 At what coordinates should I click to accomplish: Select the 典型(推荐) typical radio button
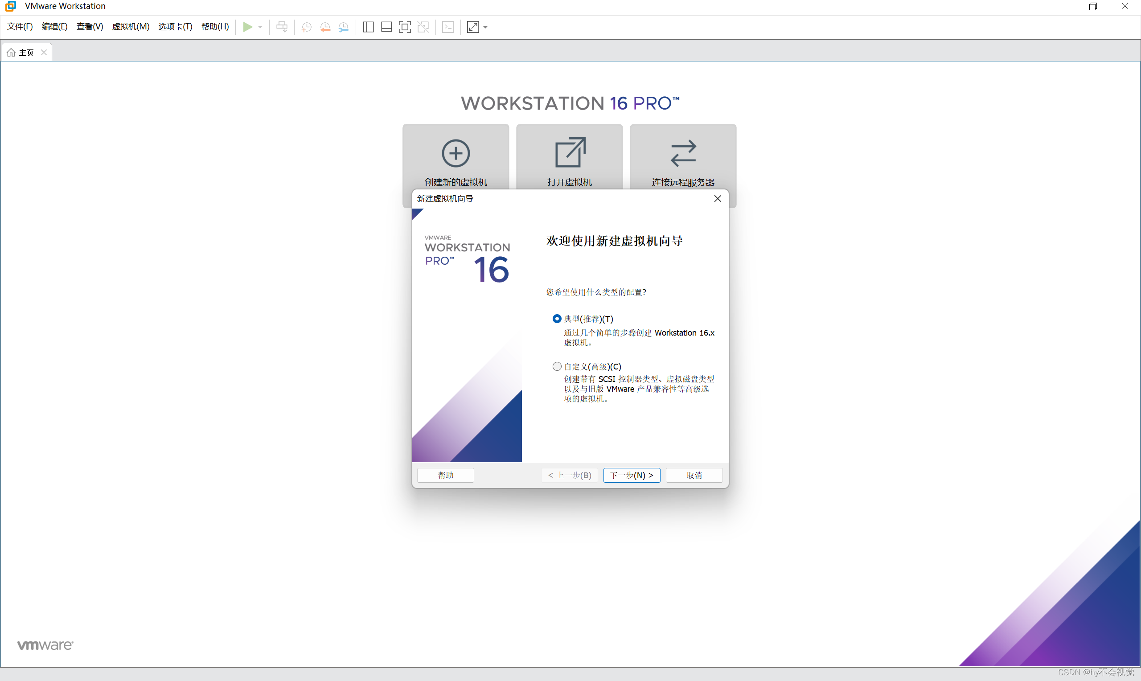pos(557,319)
